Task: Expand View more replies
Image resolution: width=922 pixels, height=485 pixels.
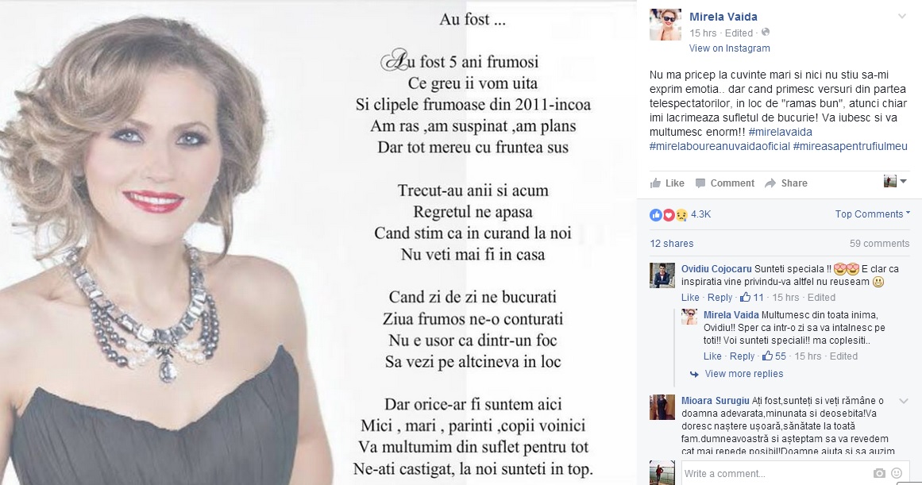Action: coord(744,374)
